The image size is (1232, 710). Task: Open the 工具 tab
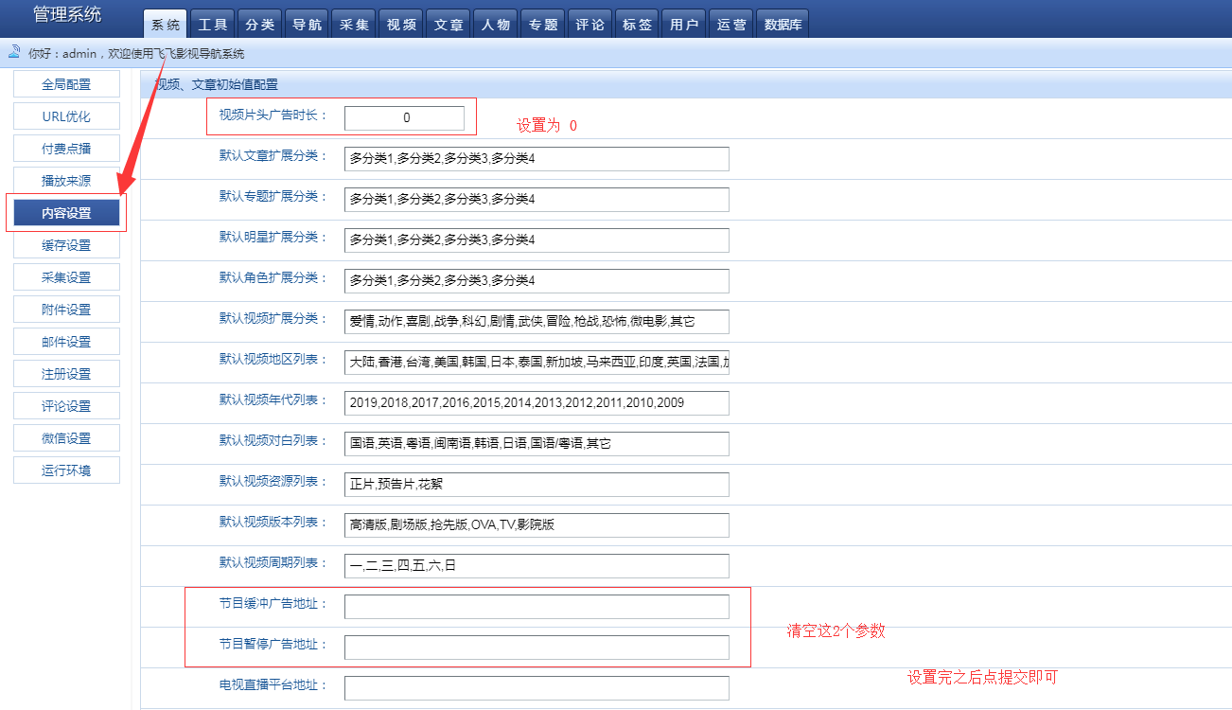[213, 25]
